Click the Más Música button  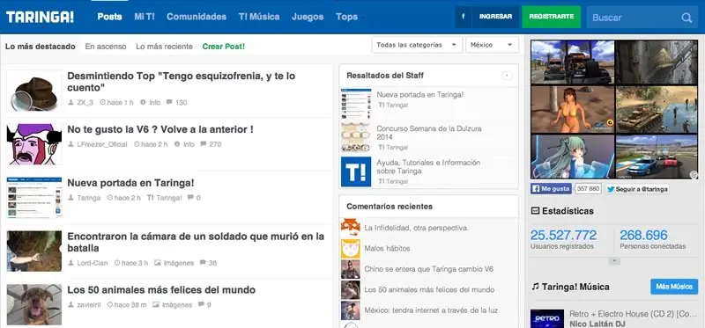pyautogui.click(x=674, y=287)
